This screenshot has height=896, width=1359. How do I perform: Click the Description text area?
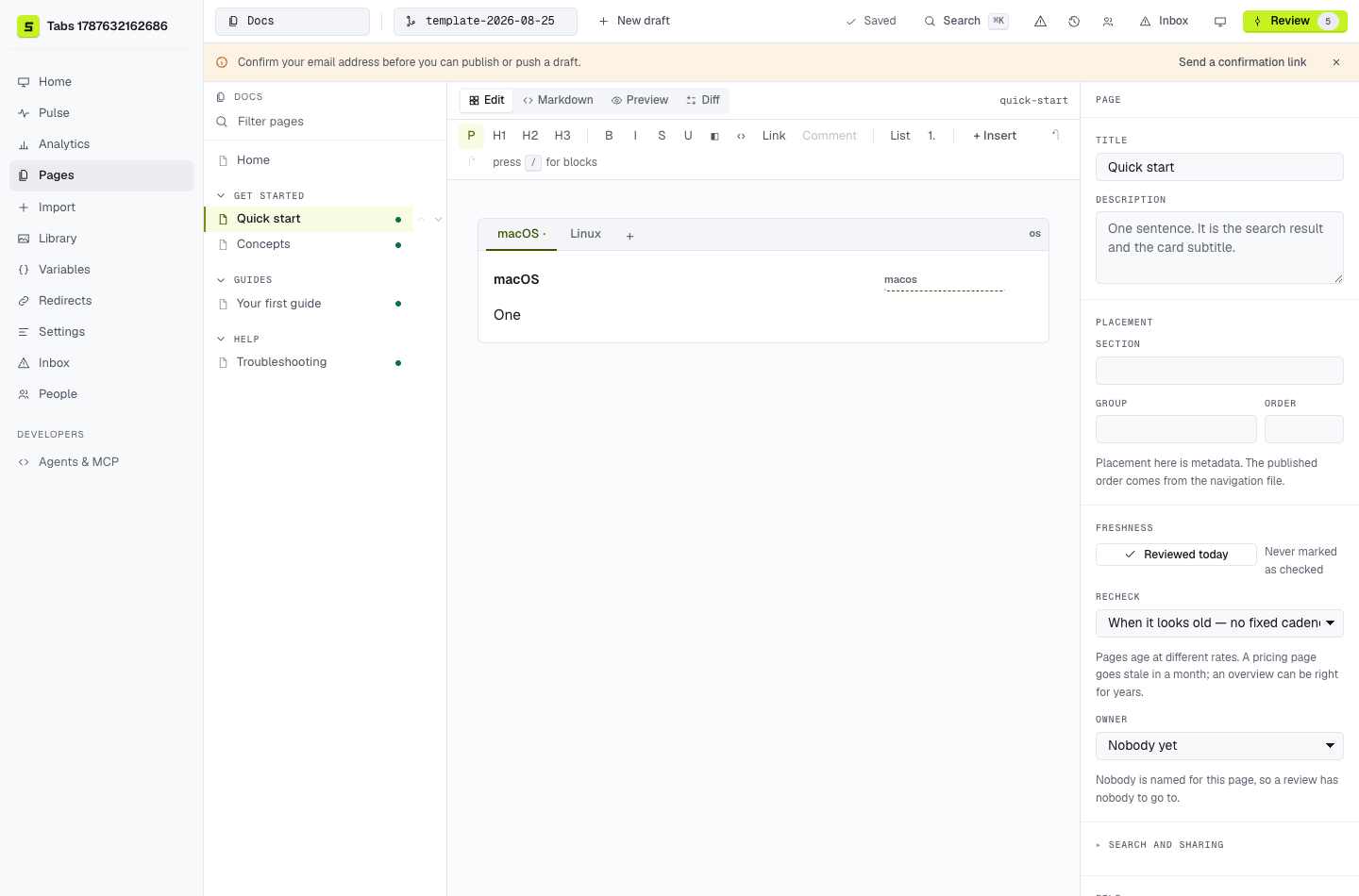[1219, 247]
